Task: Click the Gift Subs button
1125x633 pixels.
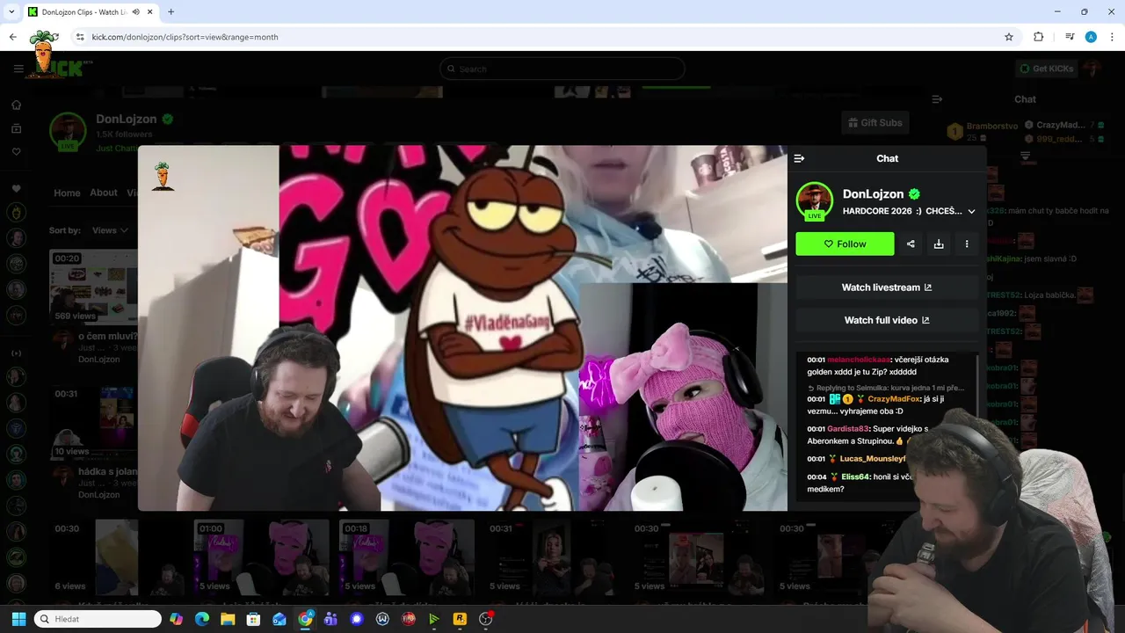Action: pos(875,122)
